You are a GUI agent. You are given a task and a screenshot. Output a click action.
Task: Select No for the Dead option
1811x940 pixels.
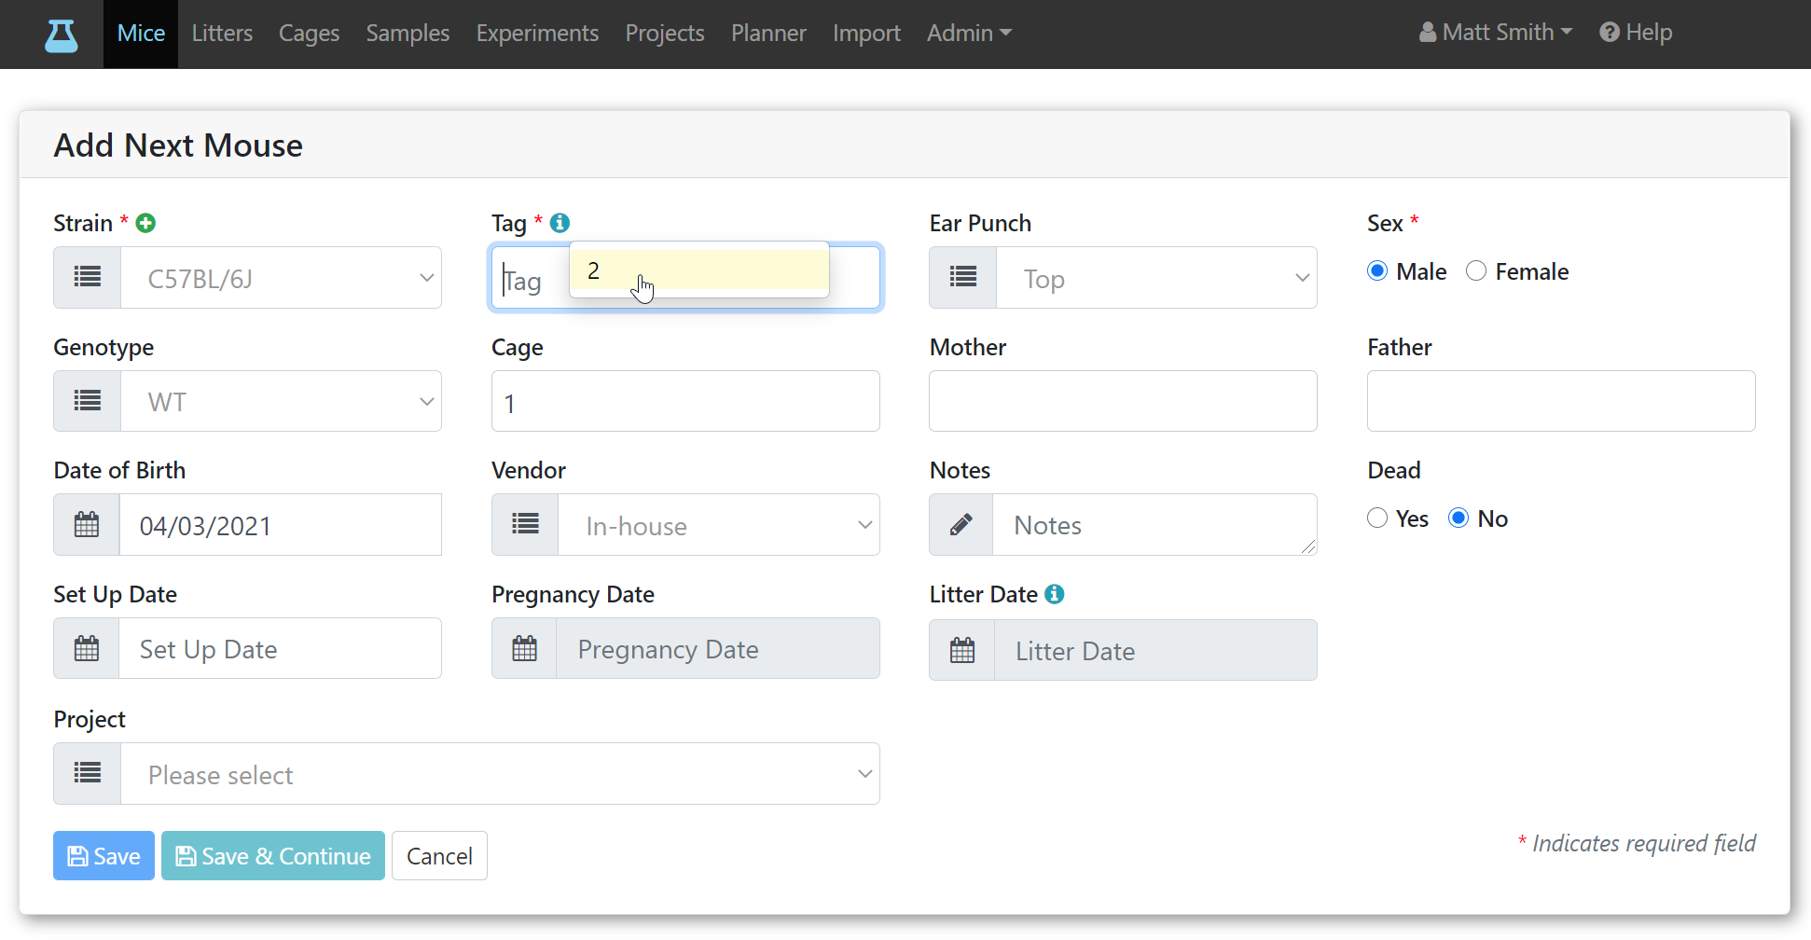(x=1458, y=518)
